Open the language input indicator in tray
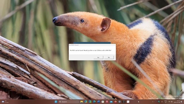Image resolution: width=184 pixels, height=104 pixels. [x=166, y=102]
